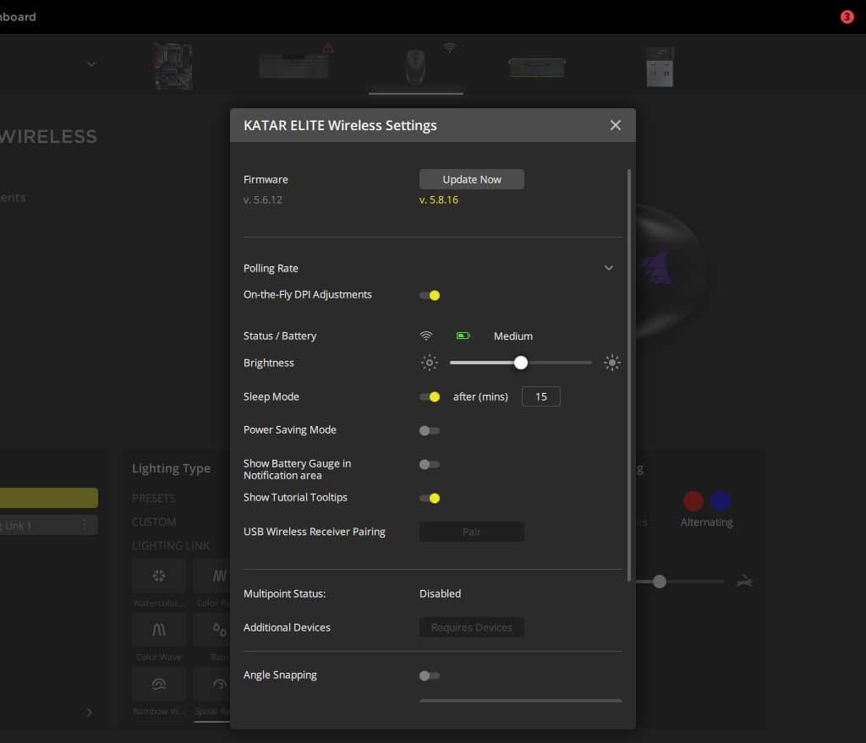This screenshot has height=743, width=866.
Task: Expand the left panel arrow chevron
Action: (x=90, y=713)
